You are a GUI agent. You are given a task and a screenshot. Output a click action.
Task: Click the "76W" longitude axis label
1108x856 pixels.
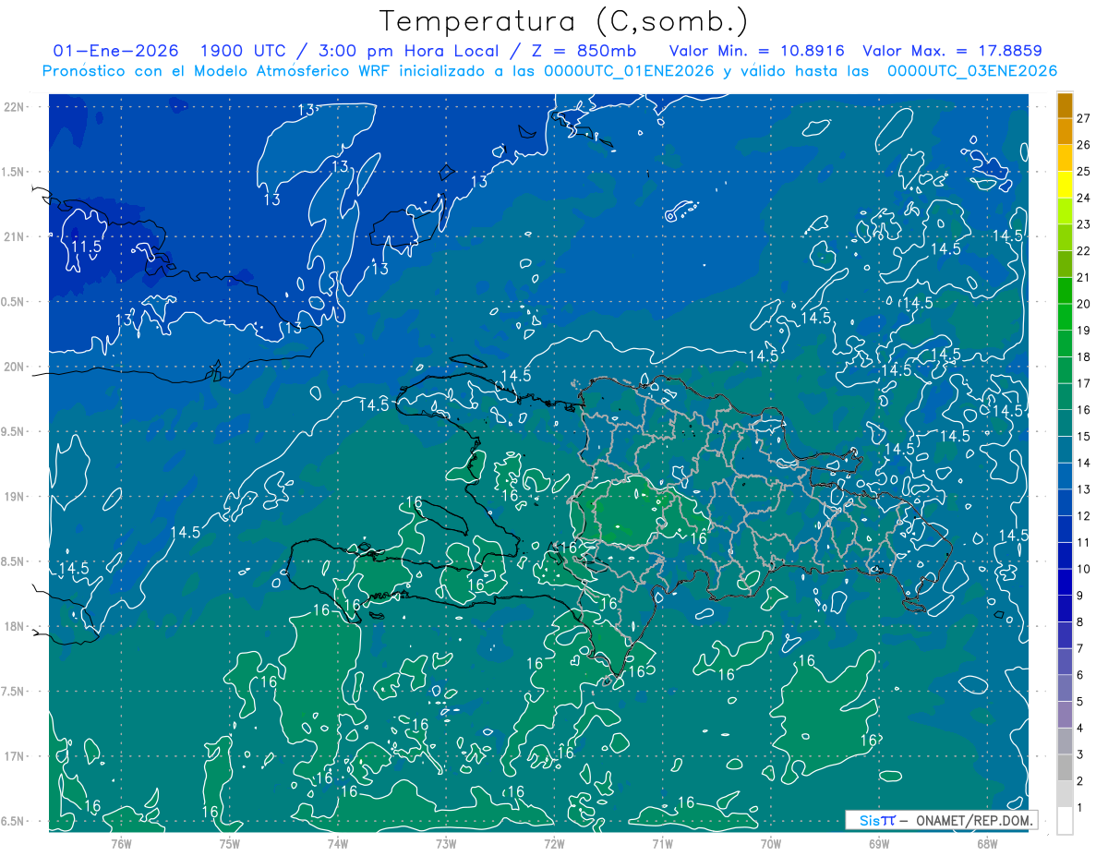coord(121,843)
